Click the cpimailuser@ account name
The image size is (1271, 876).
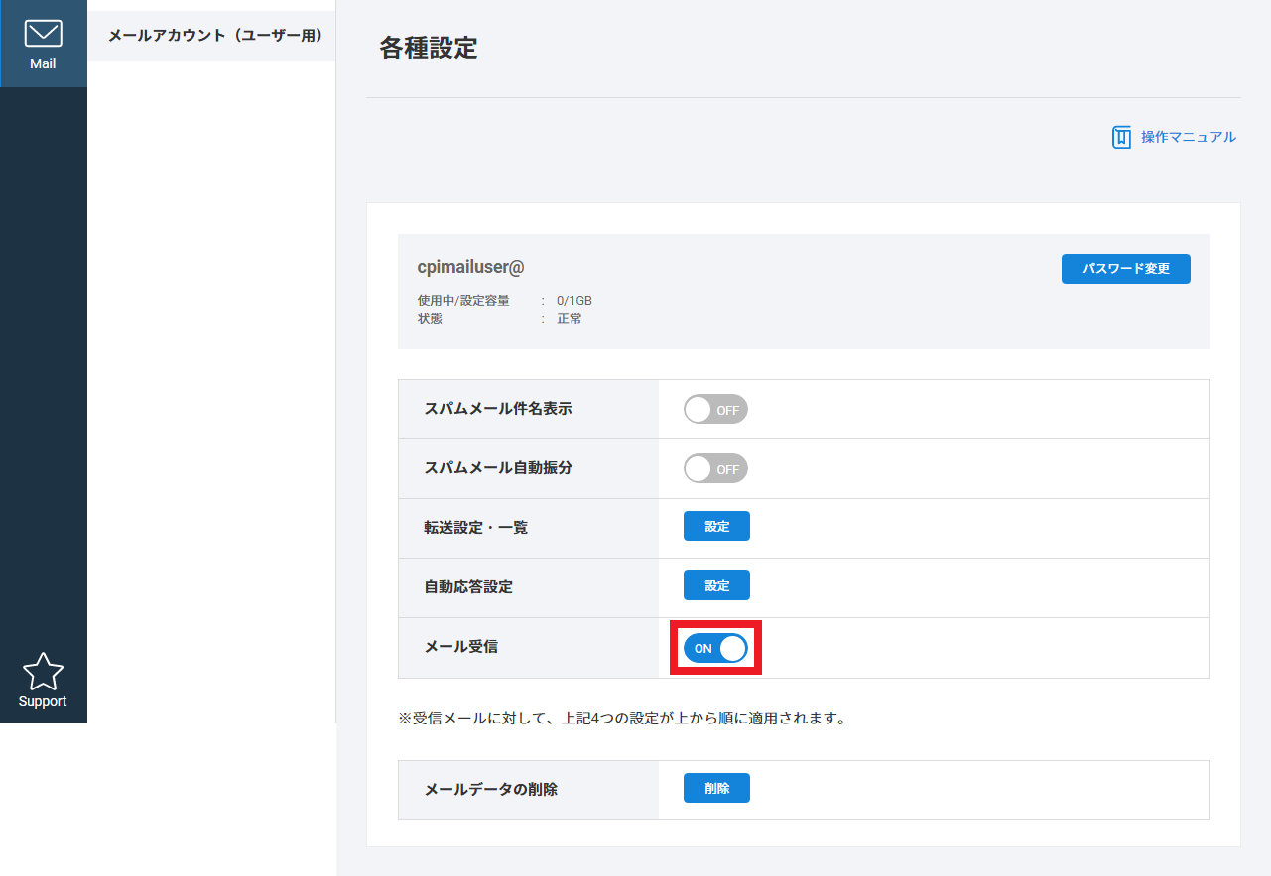(470, 267)
